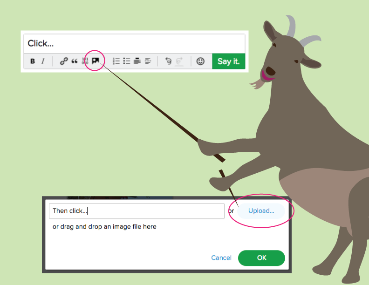Insert a hyperlink using the link icon
369x285 pixels.
pos(64,61)
